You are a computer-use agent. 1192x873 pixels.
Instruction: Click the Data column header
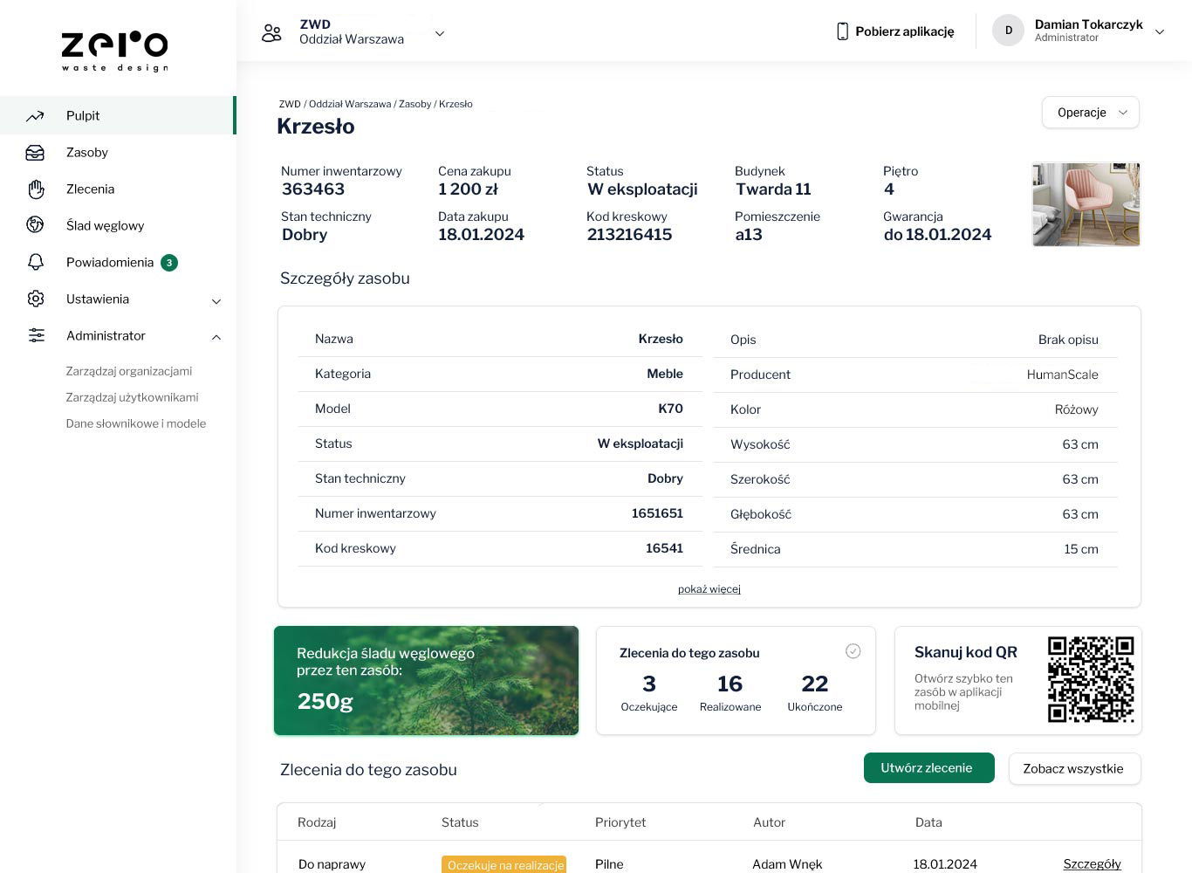928,822
